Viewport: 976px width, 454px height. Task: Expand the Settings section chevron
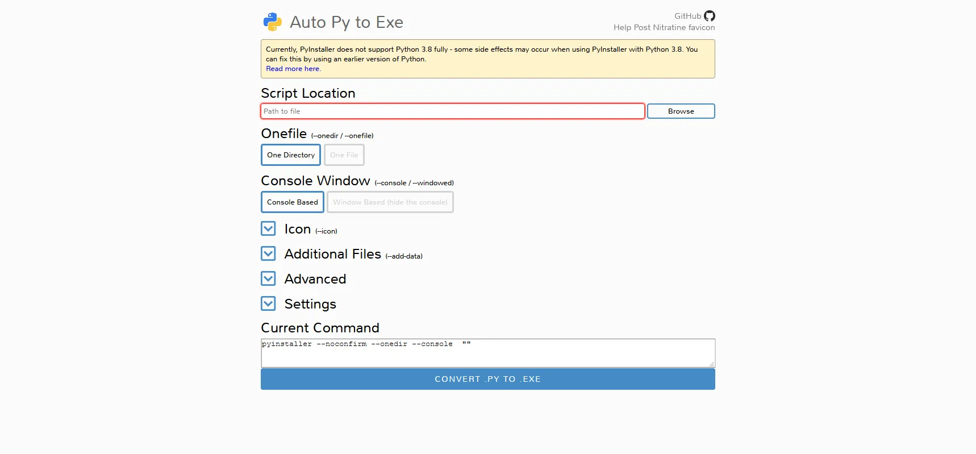268,303
